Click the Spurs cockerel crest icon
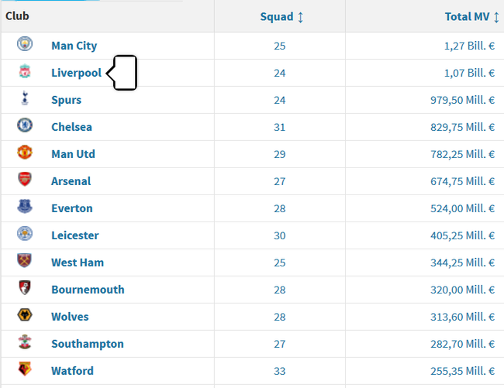This screenshot has width=504, height=388. (25, 98)
